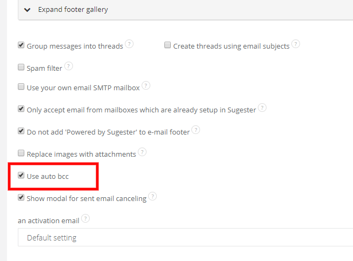Uncheck Do not add 'Powered by Sugester' option
This screenshot has width=353, height=261.
(21, 131)
